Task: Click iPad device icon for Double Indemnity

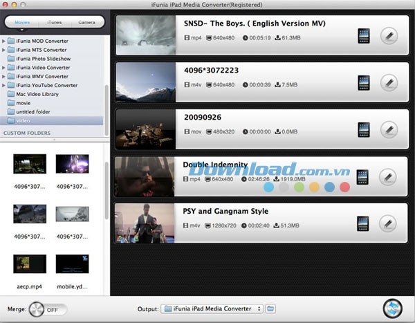Action: (362, 177)
